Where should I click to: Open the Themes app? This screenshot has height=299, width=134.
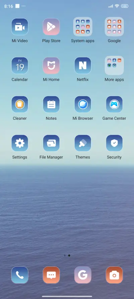pyautogui.click(x=83, y=143)
